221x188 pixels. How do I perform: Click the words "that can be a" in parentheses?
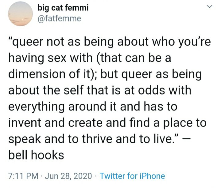143,58
